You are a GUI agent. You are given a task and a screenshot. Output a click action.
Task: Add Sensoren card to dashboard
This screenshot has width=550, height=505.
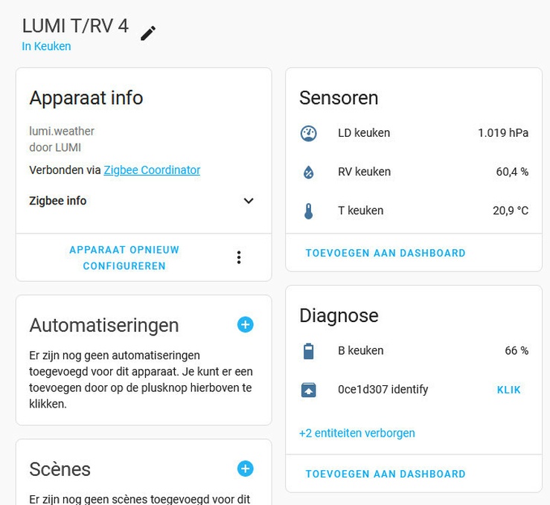[386, 253]
